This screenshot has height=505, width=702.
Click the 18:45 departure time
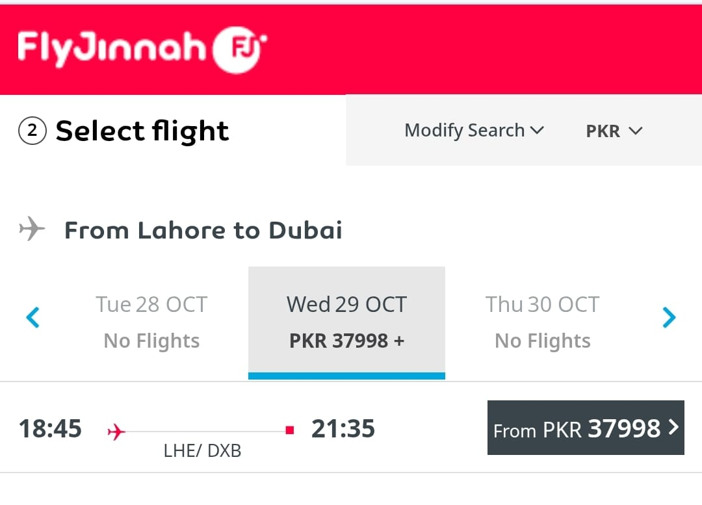click(50, 429)
